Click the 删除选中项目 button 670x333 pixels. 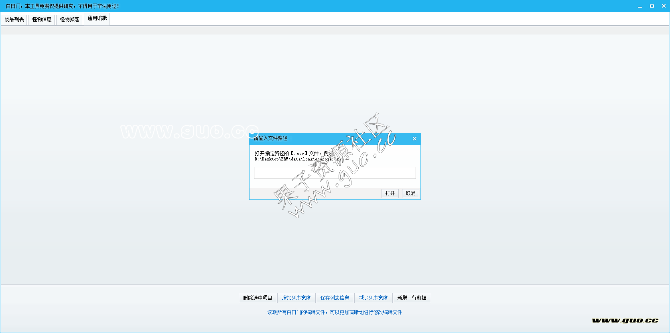click(x=258, y=298)
